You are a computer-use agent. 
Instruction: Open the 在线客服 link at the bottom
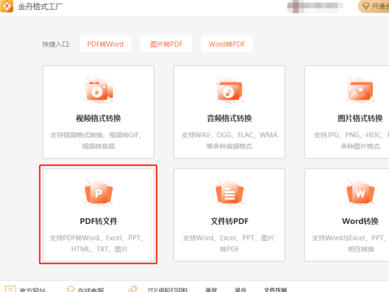[91, 290]
